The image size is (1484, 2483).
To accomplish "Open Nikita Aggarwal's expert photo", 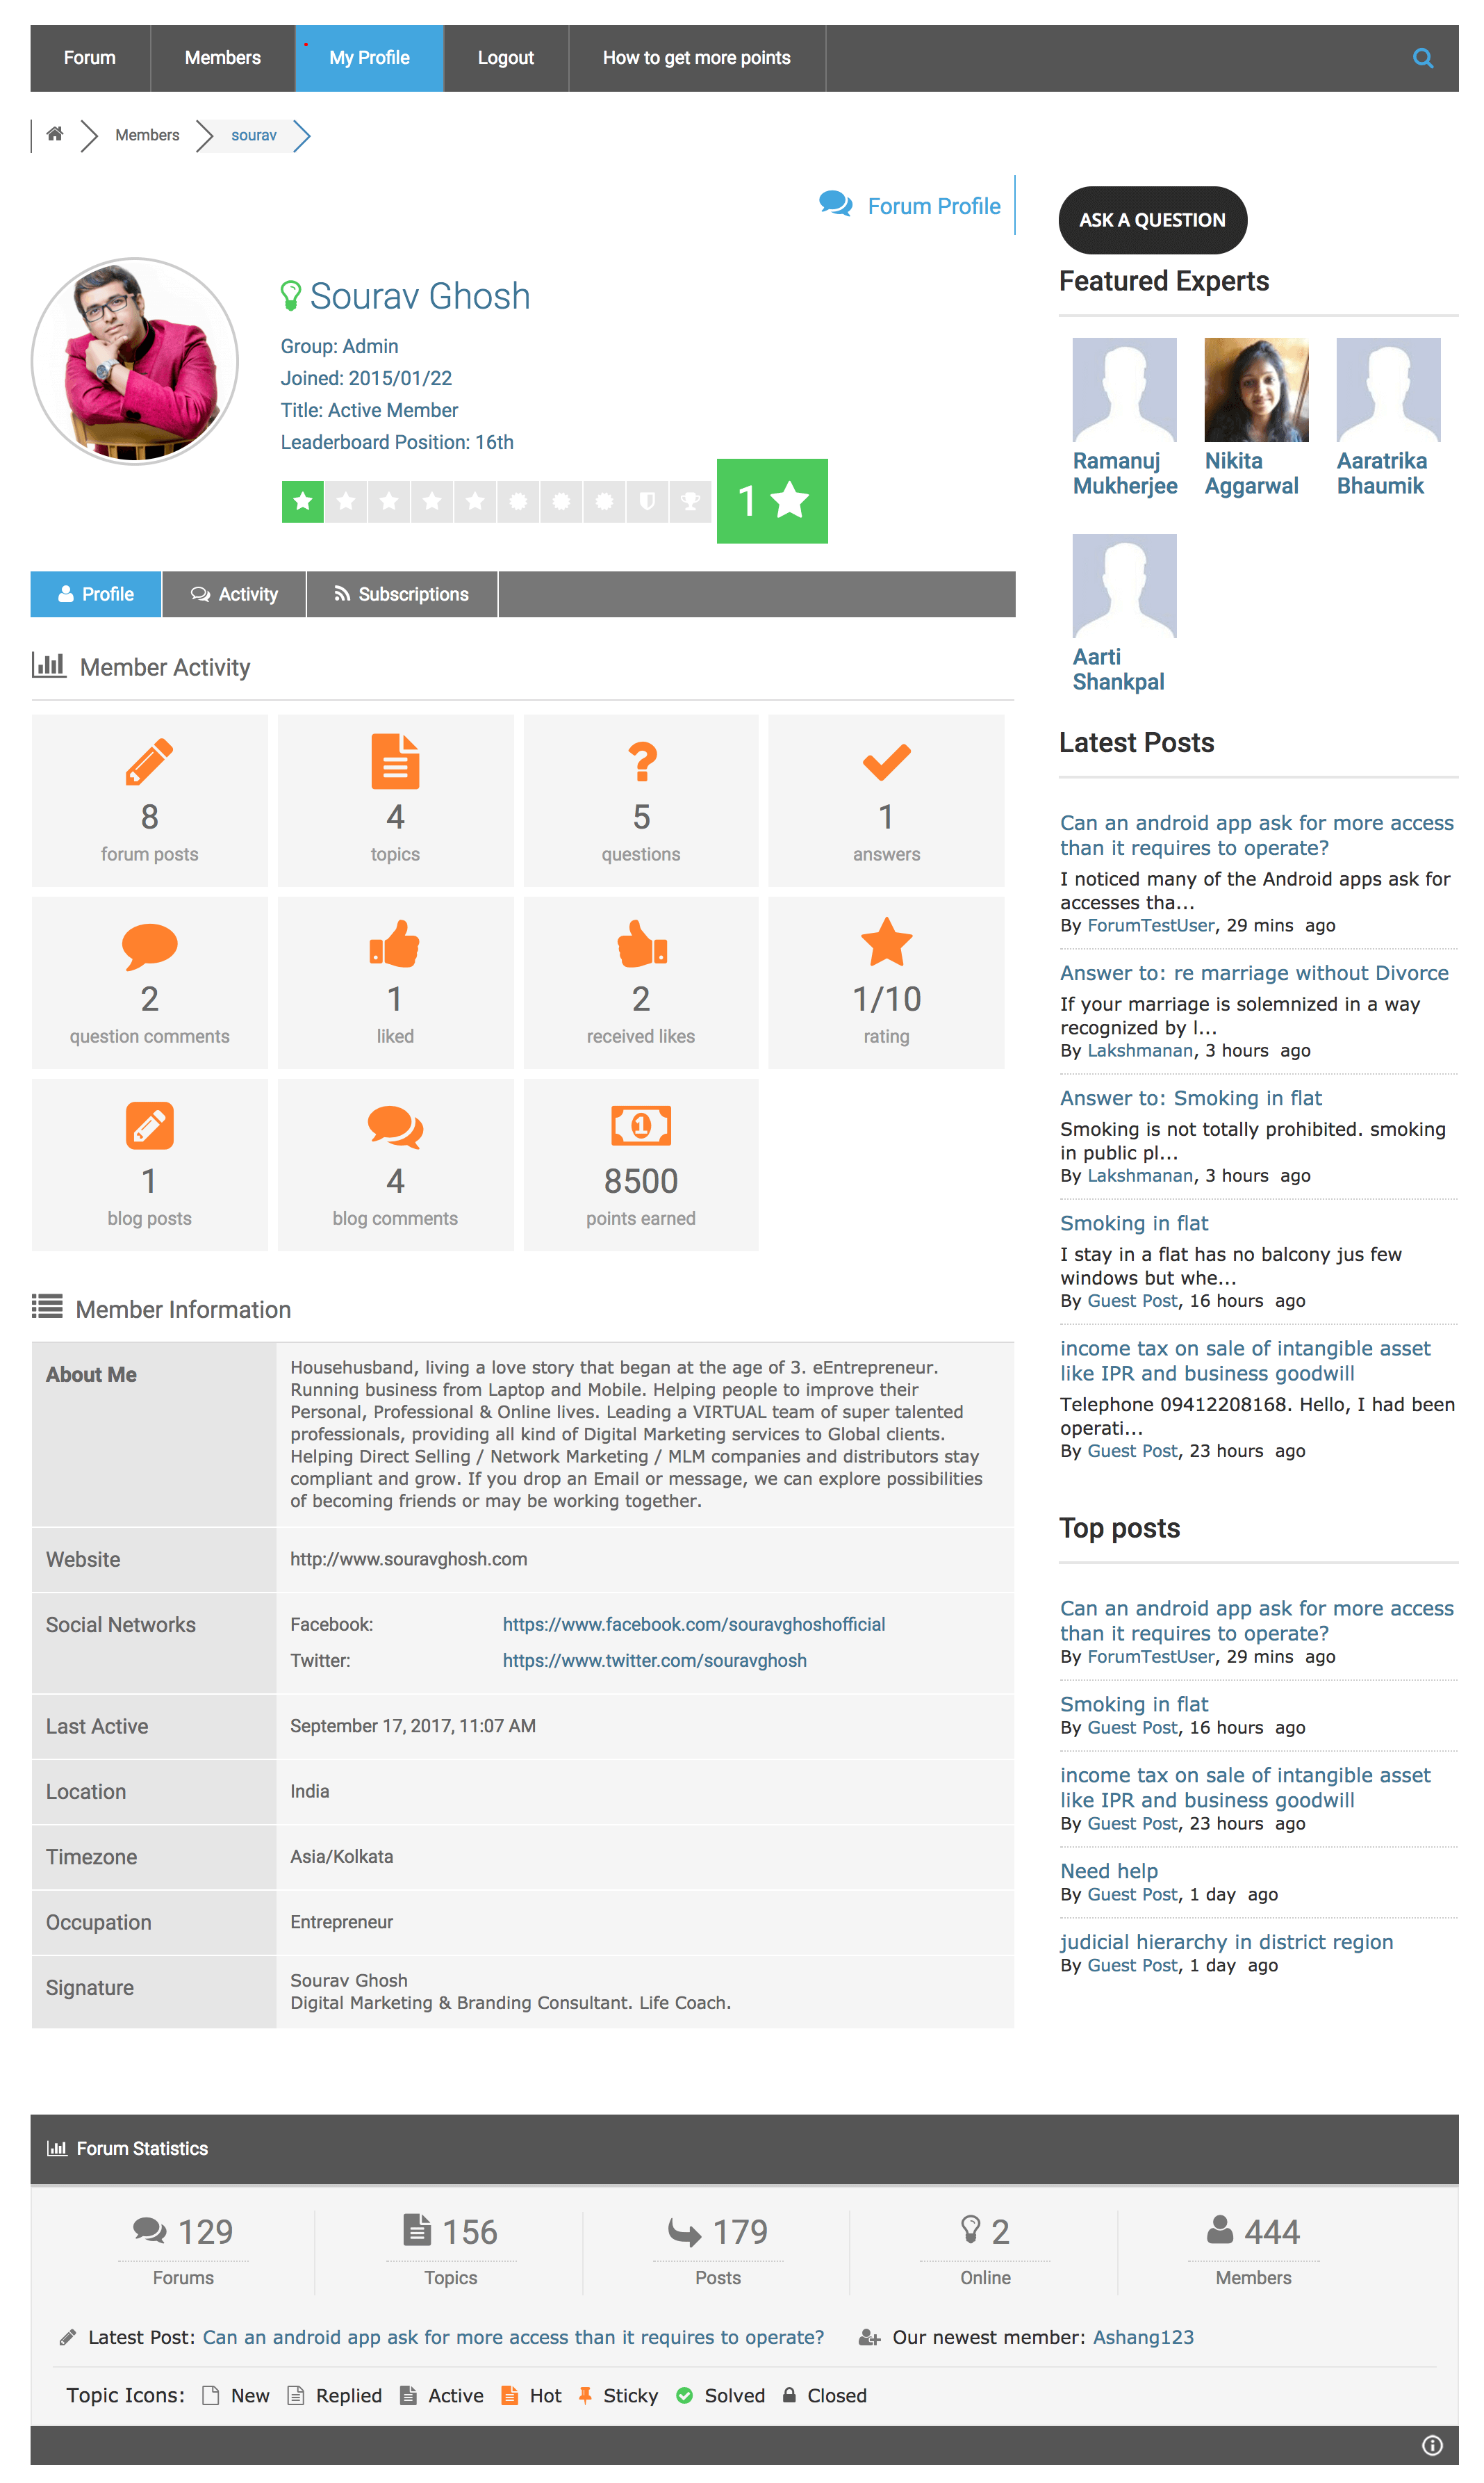I will pos(1255,389).
